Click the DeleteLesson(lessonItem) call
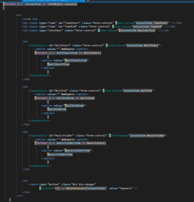 (85, 188)
